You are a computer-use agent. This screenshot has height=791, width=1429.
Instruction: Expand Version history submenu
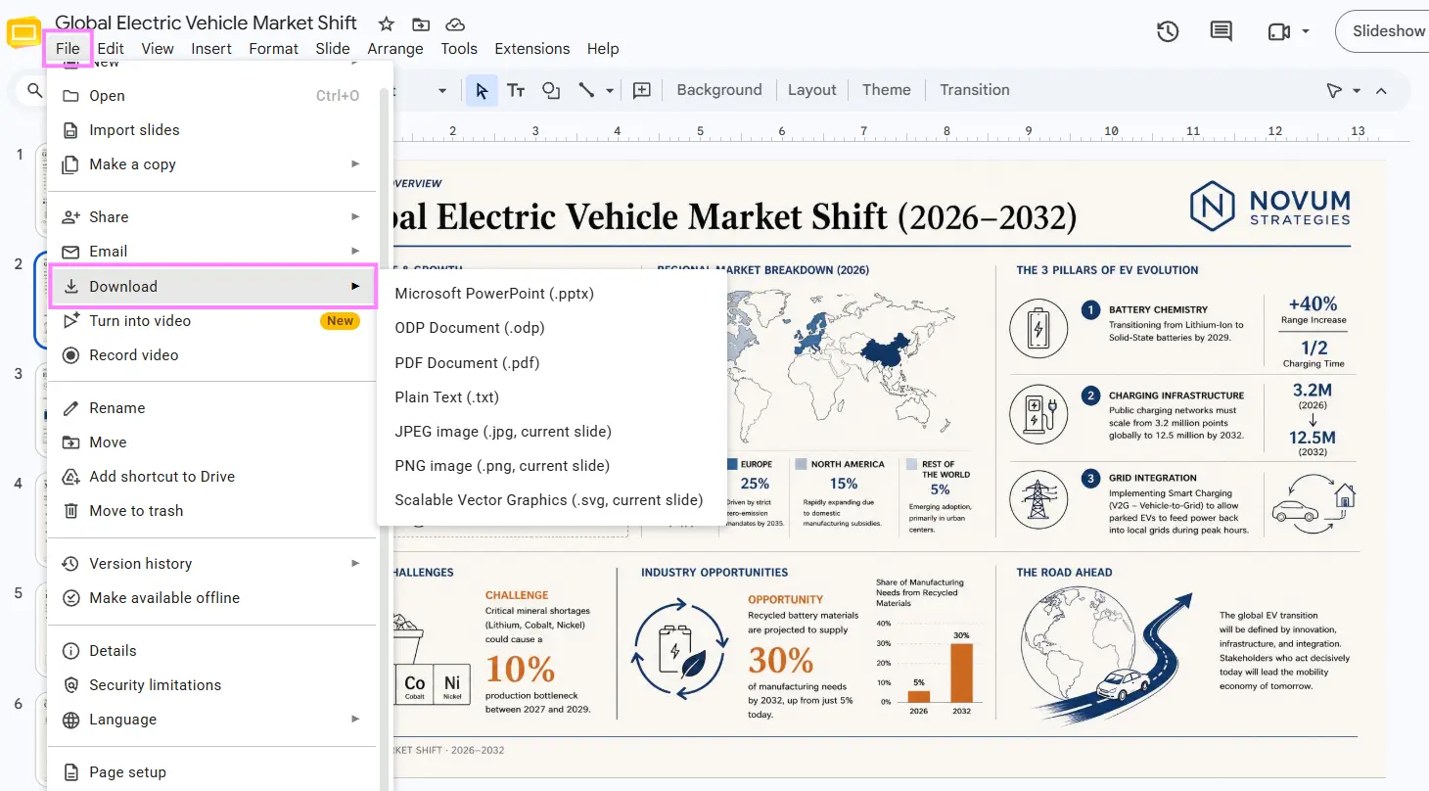(355, 564)
